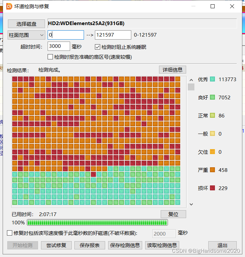Click the 一般 pale yellow swatch
Screen dimensions: 245x257
(x=213, y=134)
